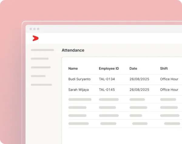Open the fifth sidebar menu item

coord(41,85)
